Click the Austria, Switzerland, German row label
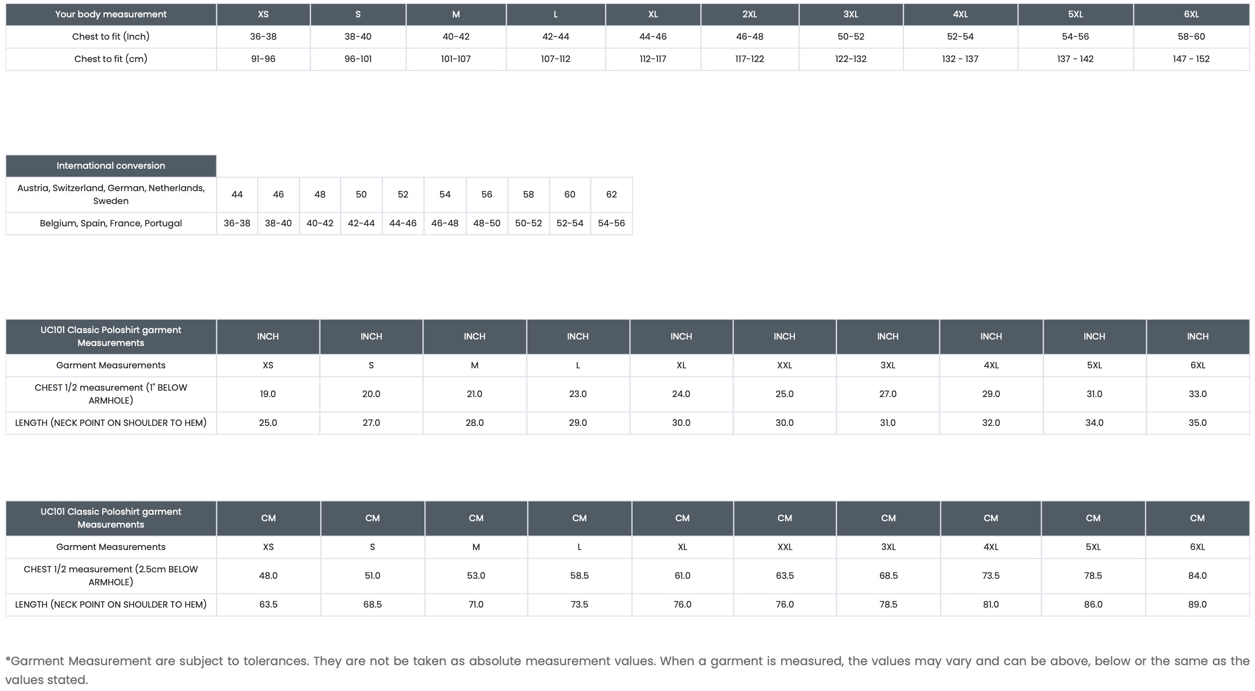This screenshot has height=691, width=1255. 111,195
